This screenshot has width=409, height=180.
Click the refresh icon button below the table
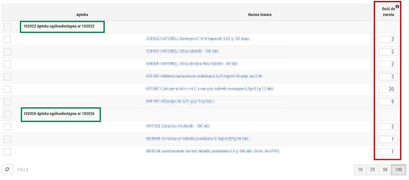click(7, 169)
